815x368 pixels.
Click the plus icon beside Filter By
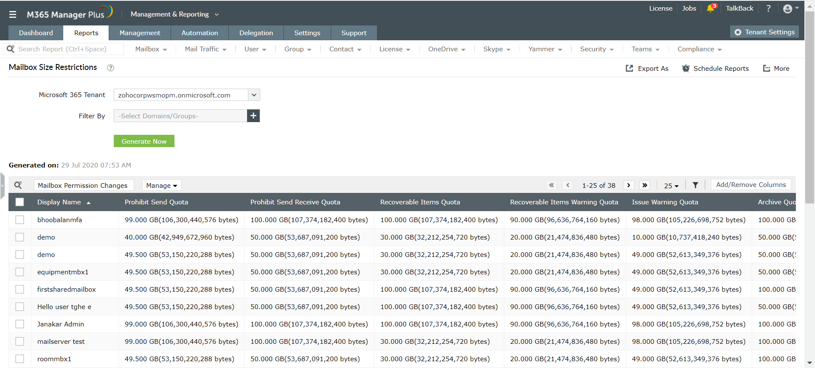pos(253,116)
